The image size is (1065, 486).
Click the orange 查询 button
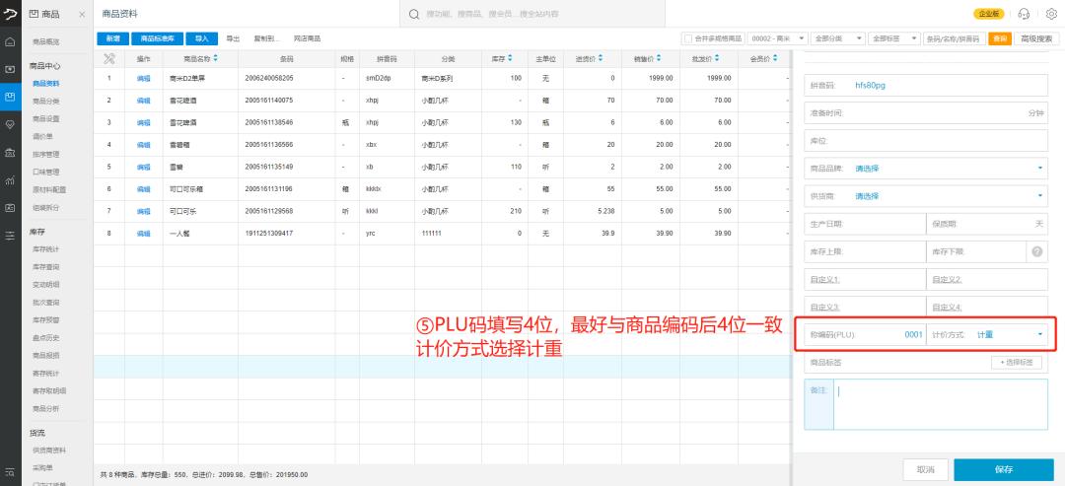tap(1000, 38)
